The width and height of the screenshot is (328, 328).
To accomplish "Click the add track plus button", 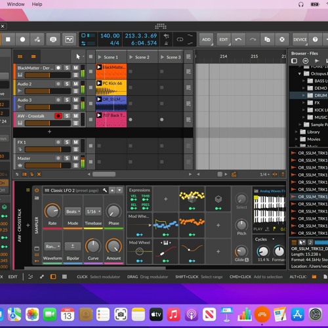I will coord(49,131).
